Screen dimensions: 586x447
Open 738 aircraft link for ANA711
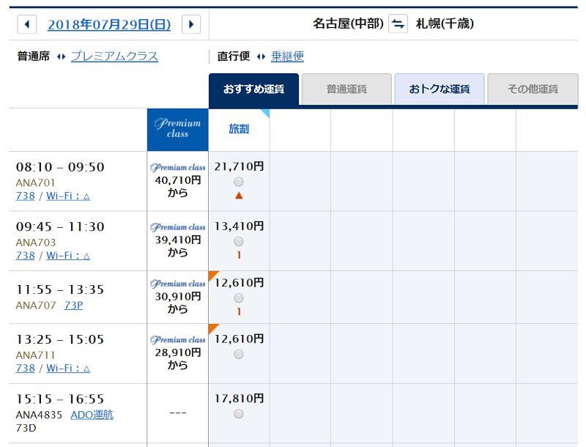coord(25,368)
